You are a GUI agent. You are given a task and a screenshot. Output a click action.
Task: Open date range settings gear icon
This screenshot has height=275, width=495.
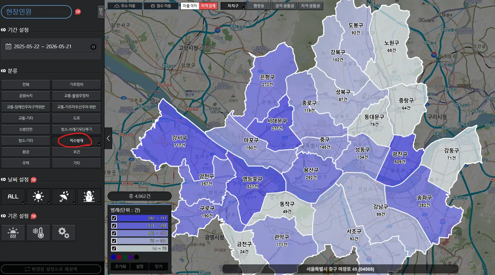click(x=93, y=47)
